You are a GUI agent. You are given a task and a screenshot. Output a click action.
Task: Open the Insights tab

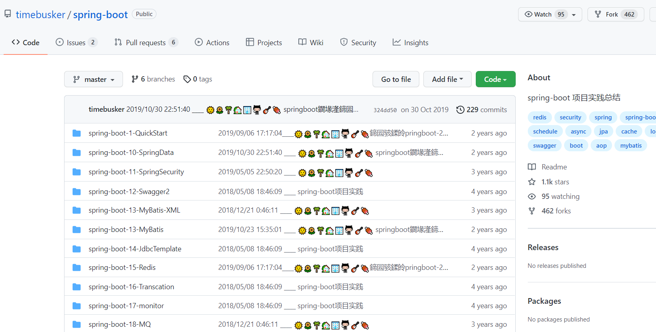[410, 42]
